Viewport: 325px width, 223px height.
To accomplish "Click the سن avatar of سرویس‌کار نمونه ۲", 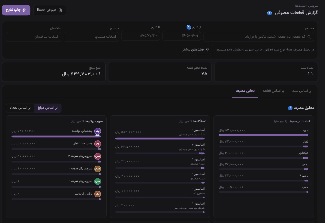I will (x=97, y=169).
